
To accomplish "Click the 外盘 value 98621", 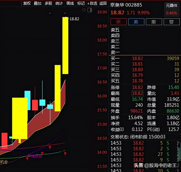I will [137, 111].
